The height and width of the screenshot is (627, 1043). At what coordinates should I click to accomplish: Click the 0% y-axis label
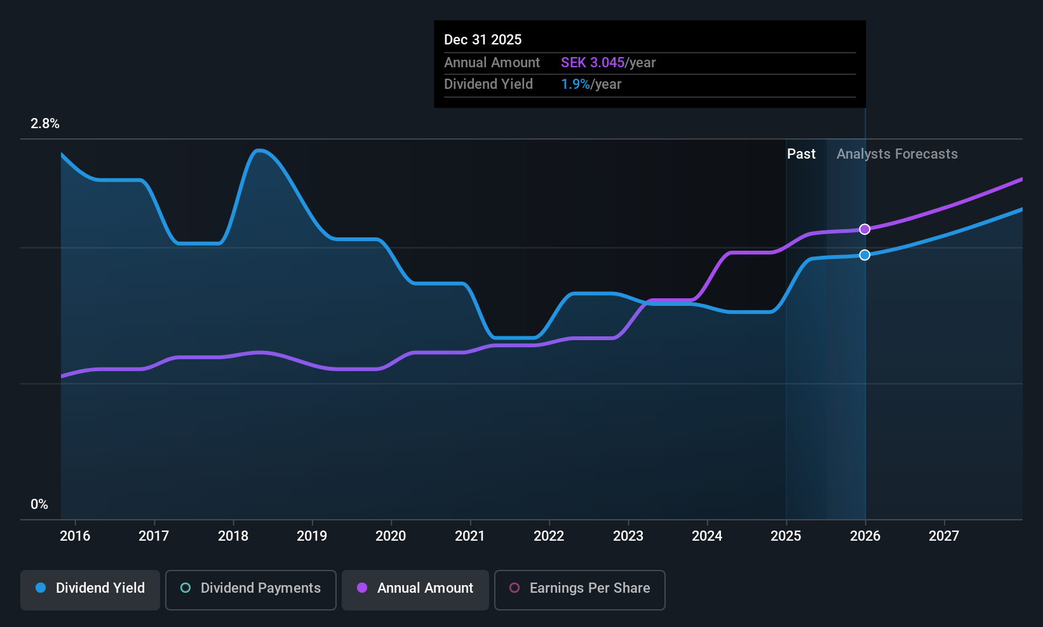pyautogui.click(x=39, y=505)
